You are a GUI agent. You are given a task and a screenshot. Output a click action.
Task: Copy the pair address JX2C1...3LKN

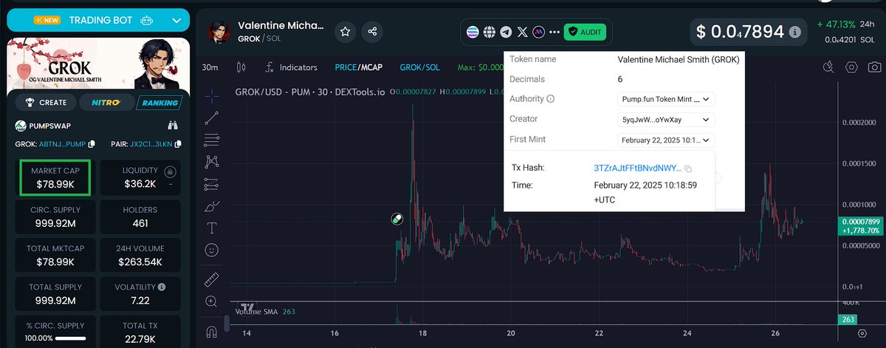point(178,144)
